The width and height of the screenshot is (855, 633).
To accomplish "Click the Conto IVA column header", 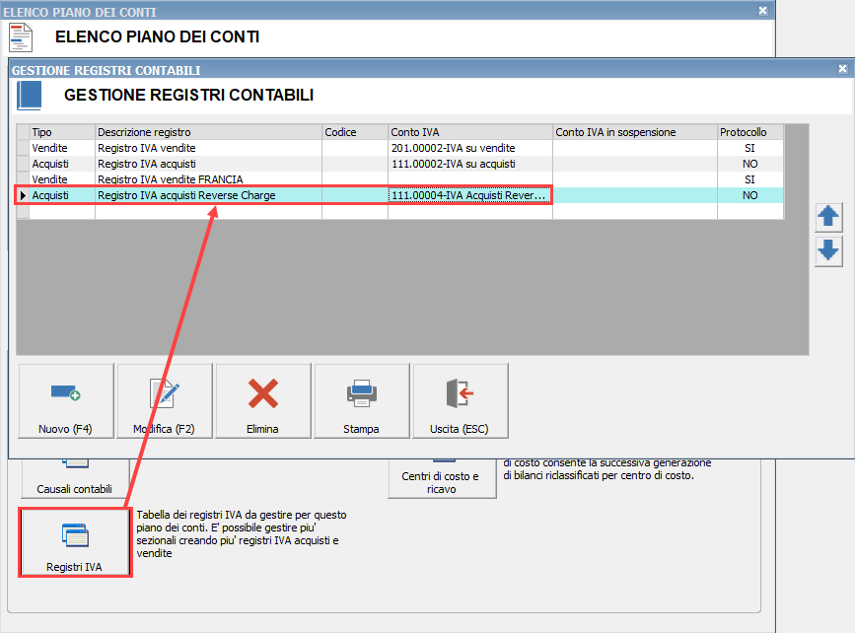I will coord(470,132).
